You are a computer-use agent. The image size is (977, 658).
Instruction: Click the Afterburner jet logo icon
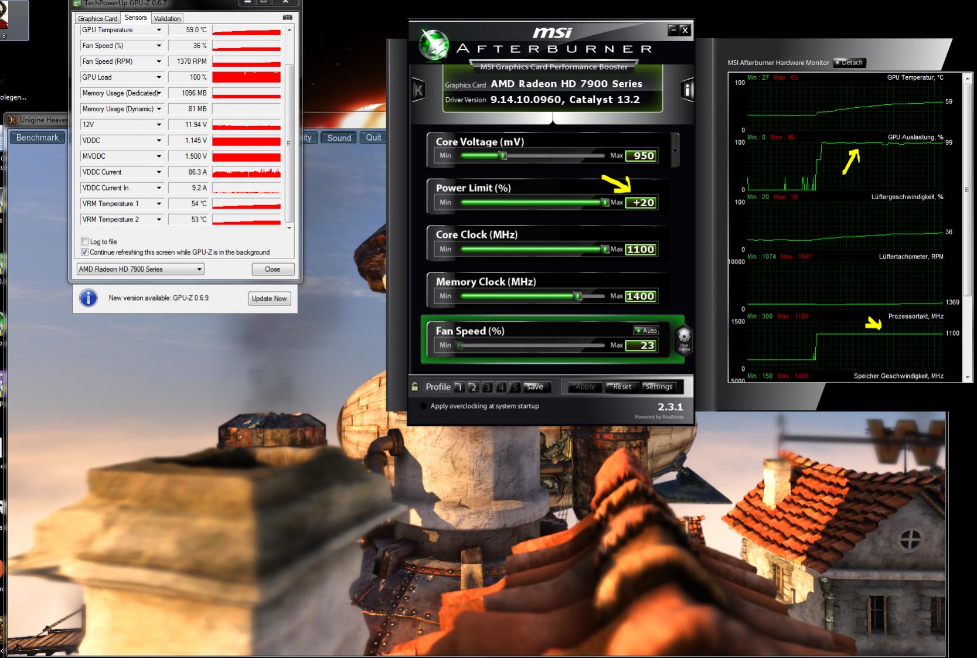pos(434,45)
